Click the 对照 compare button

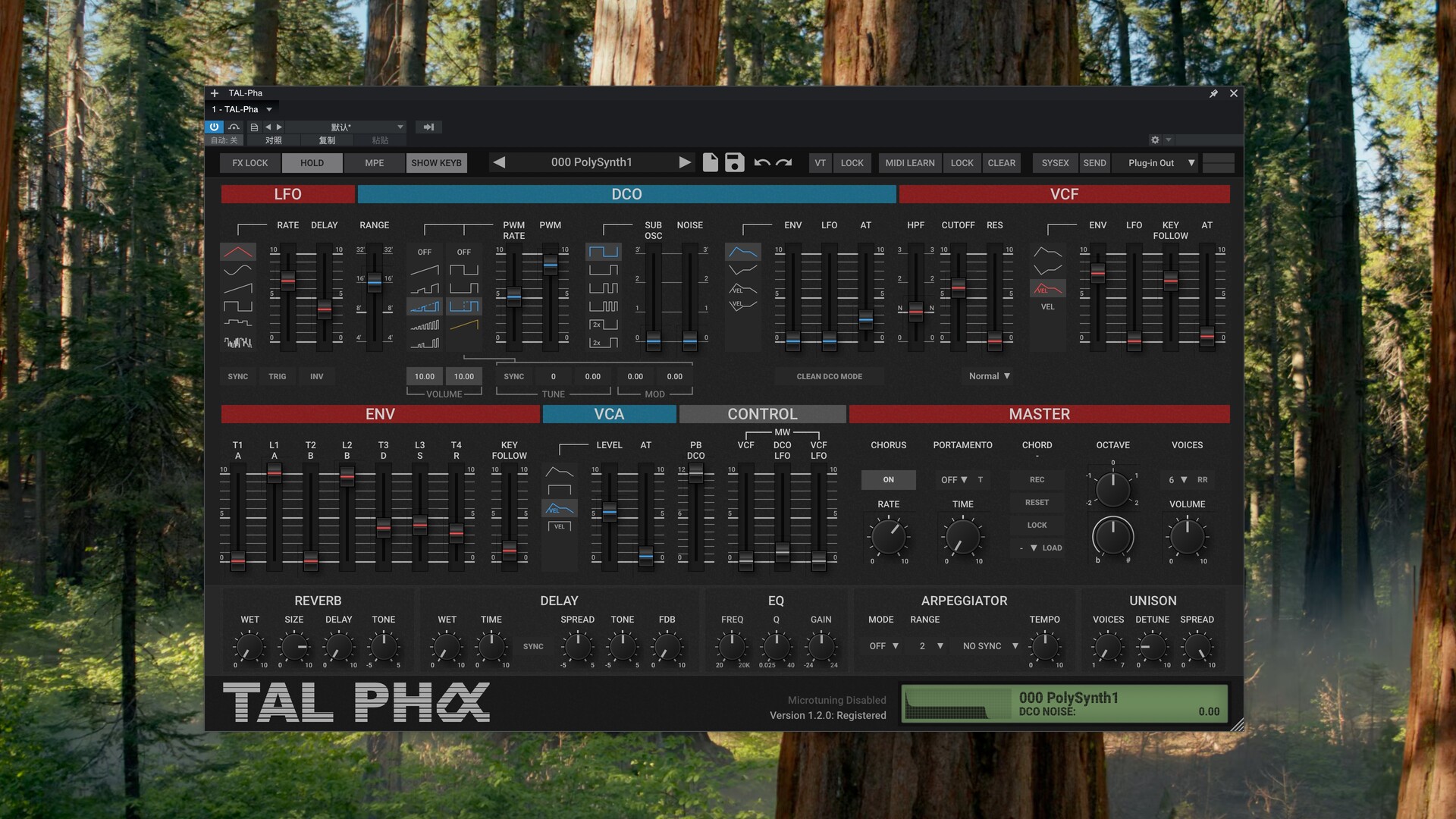point(274,140)
